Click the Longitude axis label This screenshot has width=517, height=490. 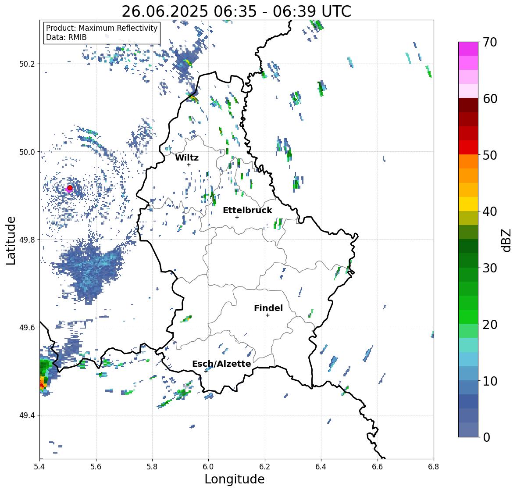coord(235,479)
